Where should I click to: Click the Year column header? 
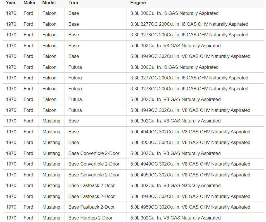point(11,3)
